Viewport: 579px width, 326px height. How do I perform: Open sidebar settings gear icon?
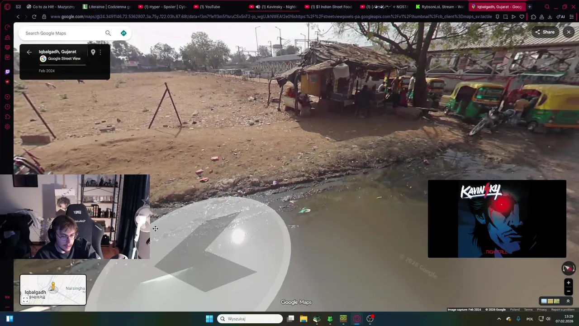click(x=7, y=127)
